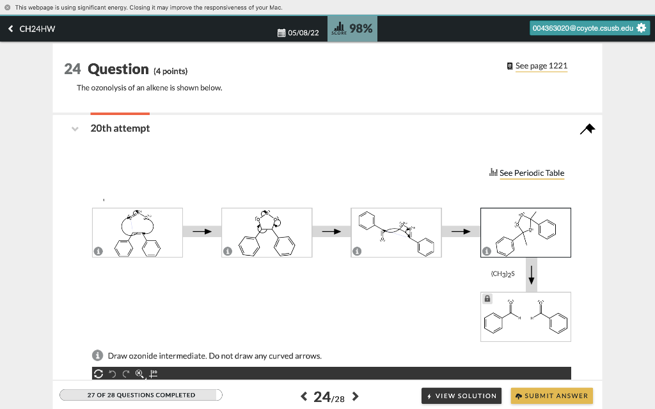Click the settings gear next to the email address
The height and width of the screenshot is (409, 655).
642,27
